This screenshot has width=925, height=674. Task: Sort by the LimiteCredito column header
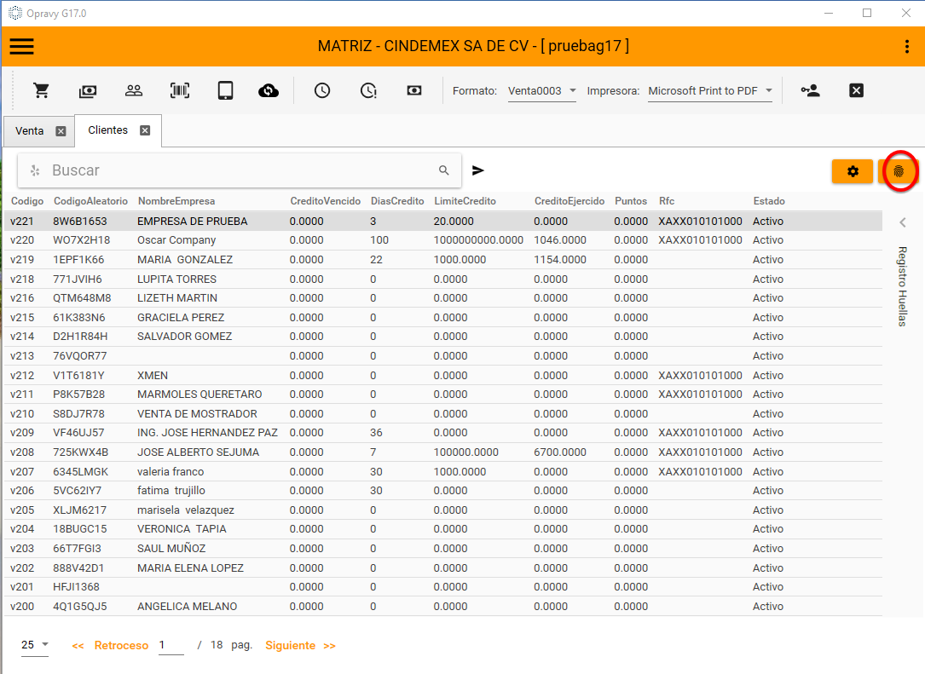click(x=465, y=201)
